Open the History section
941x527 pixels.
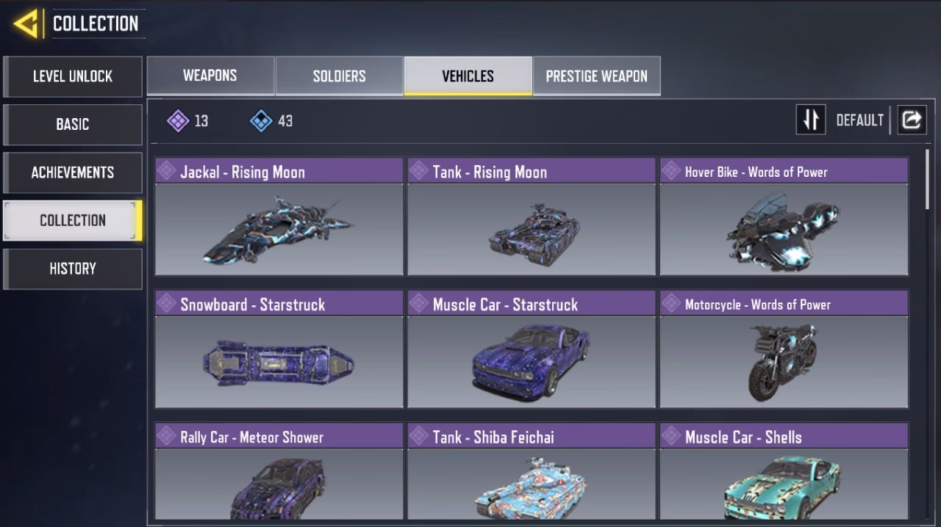73,269
